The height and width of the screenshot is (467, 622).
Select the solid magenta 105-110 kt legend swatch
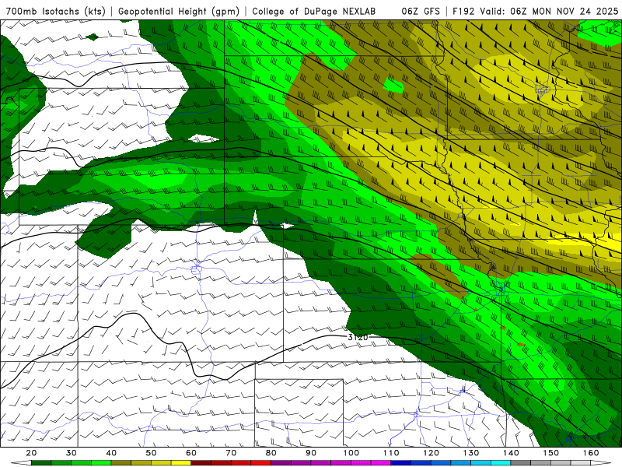[x=381, y=463]
